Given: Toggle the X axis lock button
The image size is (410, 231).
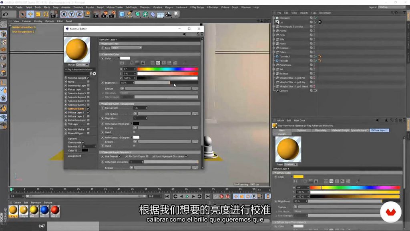Looking at the screenshot, I should click(64, 14).
